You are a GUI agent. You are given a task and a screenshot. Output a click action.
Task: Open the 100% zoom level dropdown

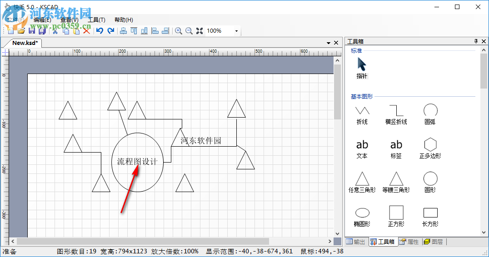[x=236, y=31]
